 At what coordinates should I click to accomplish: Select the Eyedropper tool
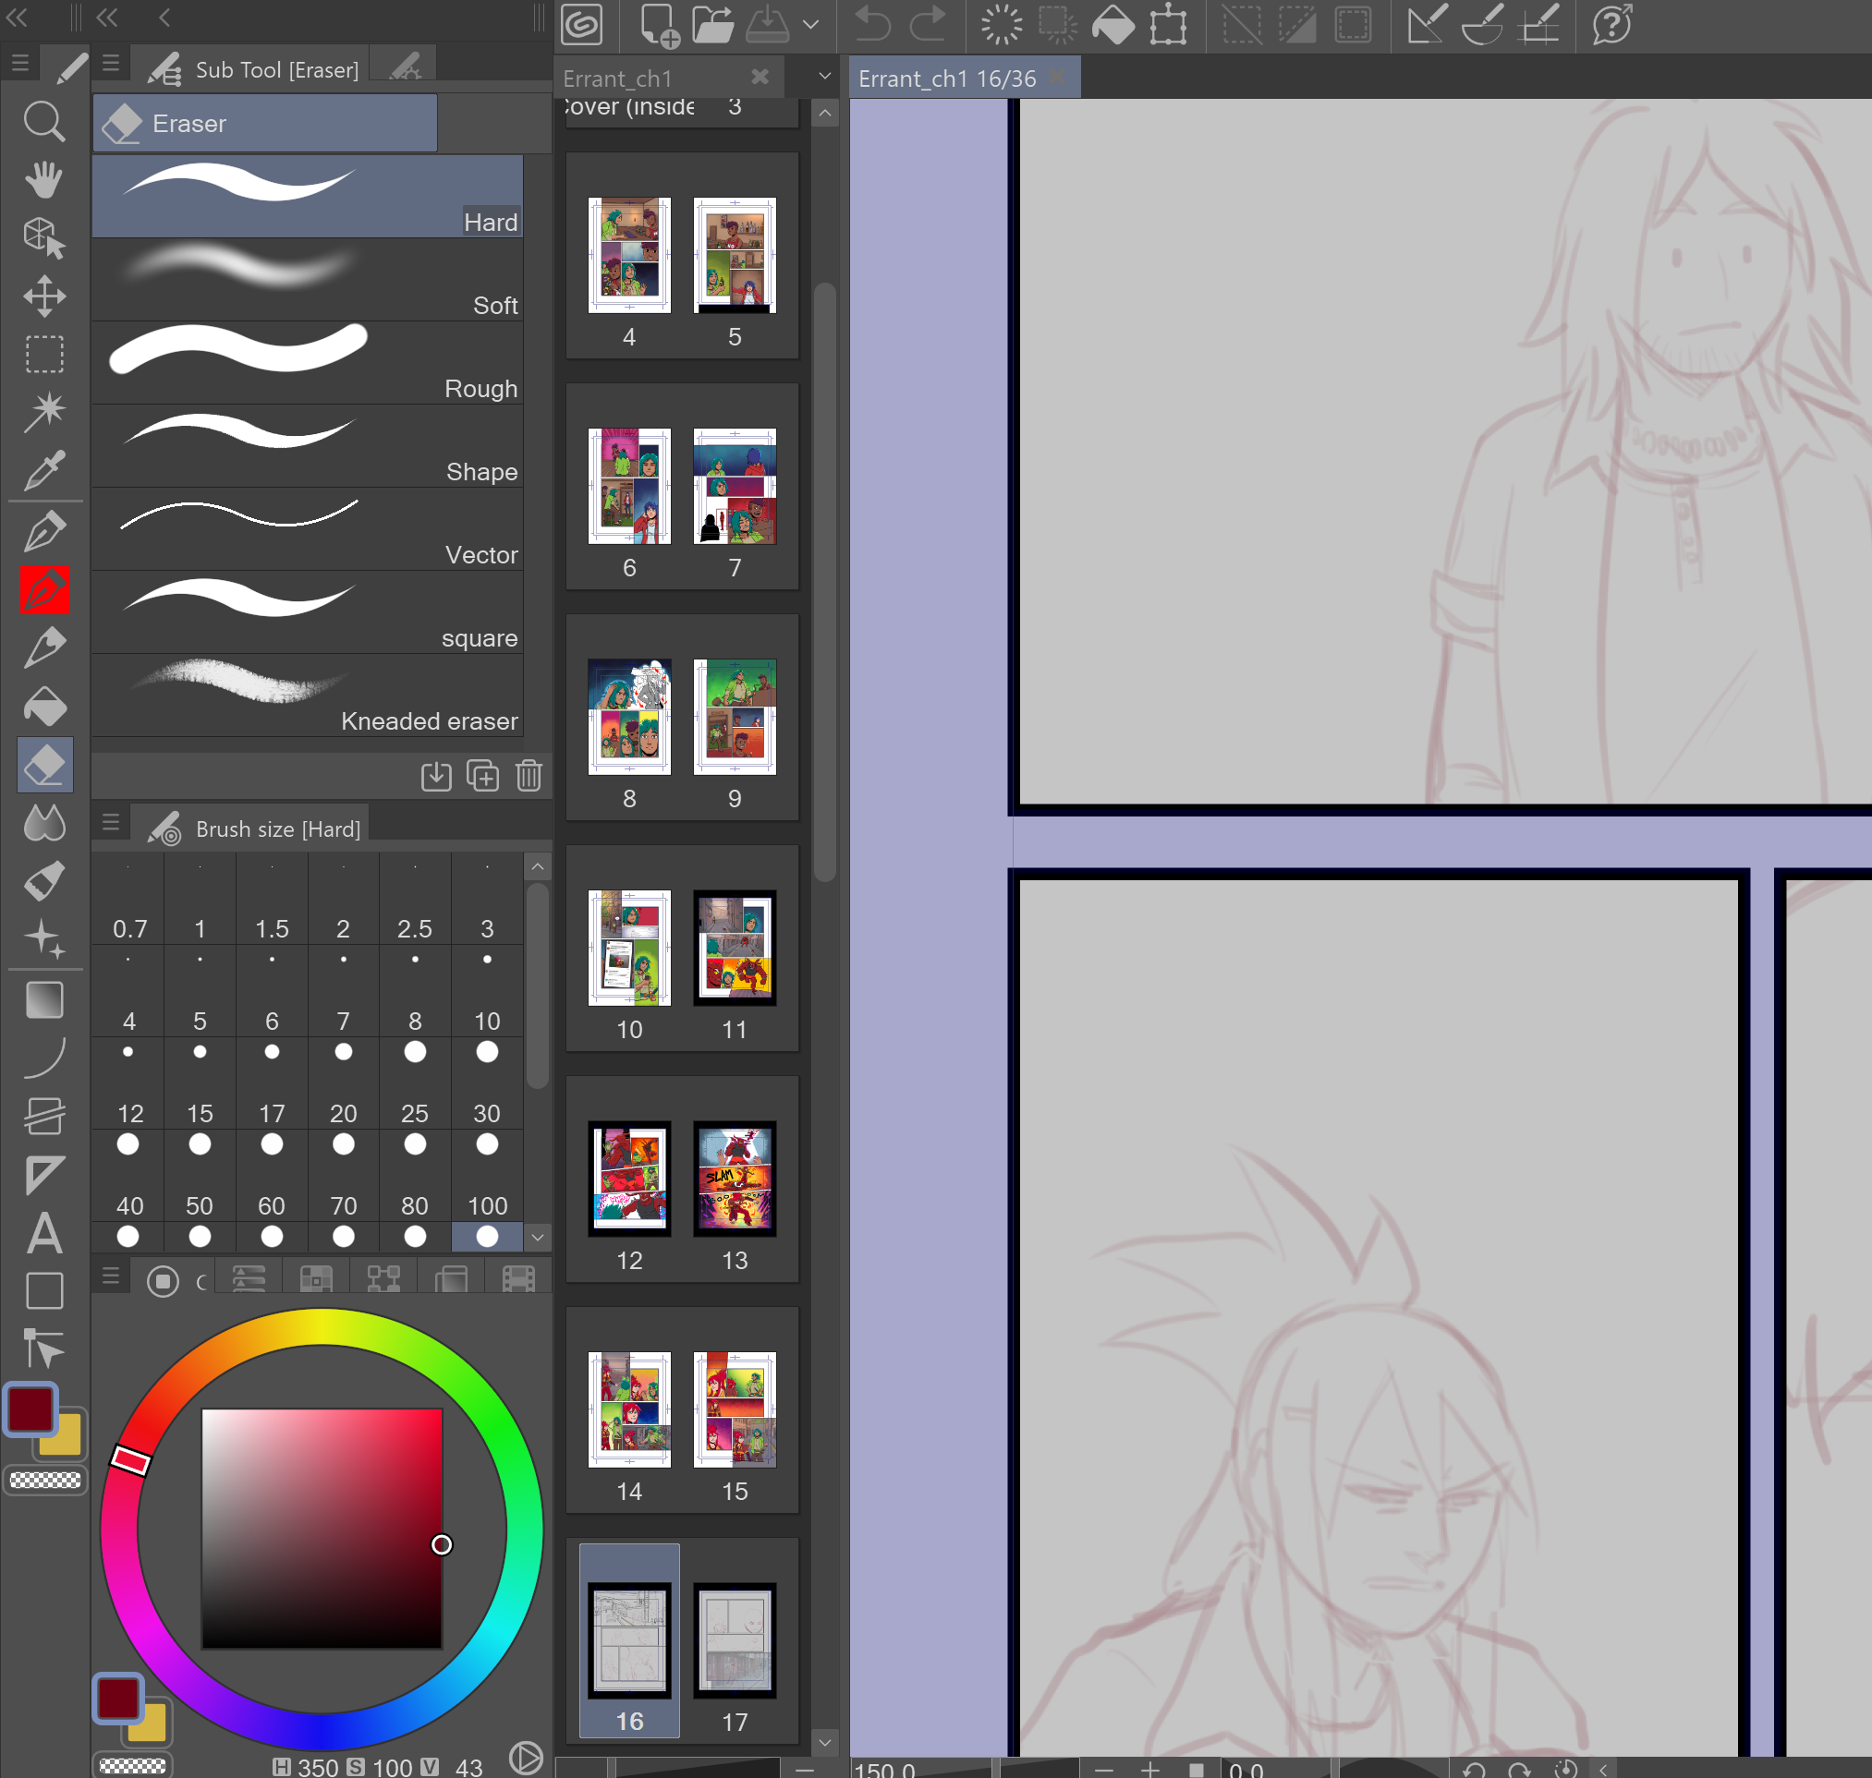point(44,468)
